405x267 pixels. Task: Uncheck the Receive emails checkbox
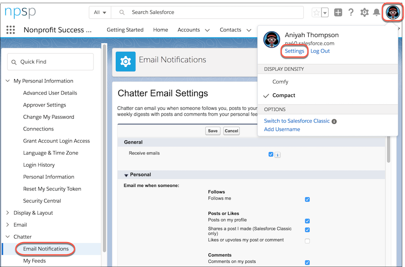tap(271, 154)
